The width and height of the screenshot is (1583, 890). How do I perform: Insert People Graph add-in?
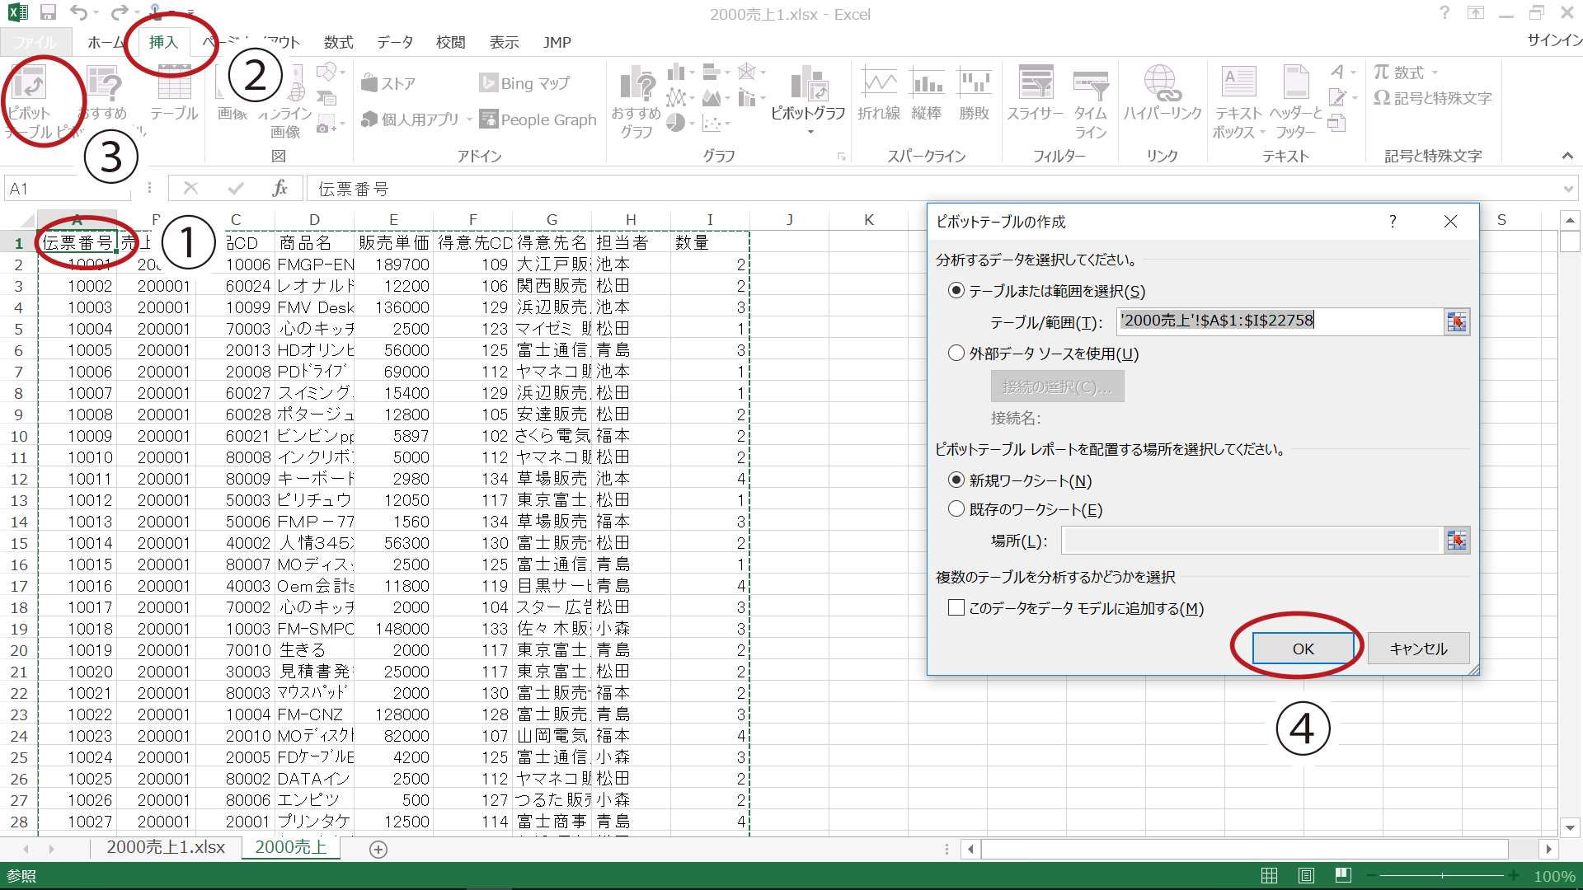point(538,119)
